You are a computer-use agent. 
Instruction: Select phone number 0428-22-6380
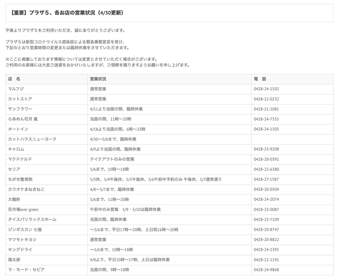click(x=266, y=169)
